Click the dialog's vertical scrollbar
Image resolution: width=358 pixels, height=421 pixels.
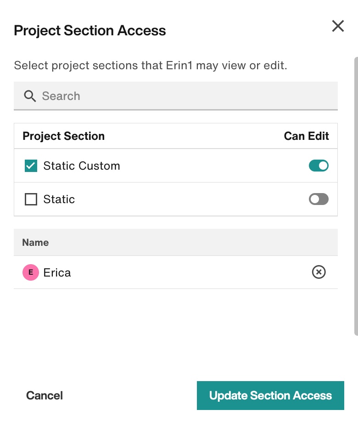[356, 196]
